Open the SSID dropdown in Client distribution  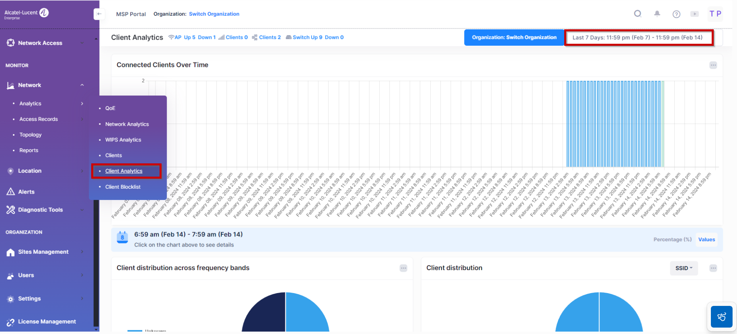(684, 268)
